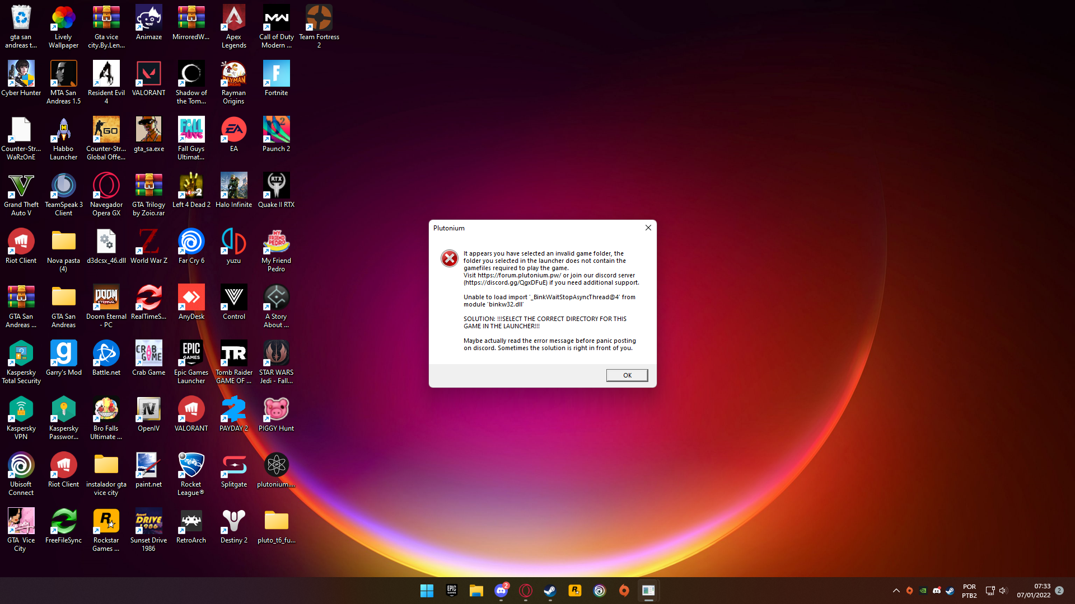Select the Shadow of the Tomb Raider icon
The width and height of the screenshot is (1075, 604).
[x=191, y=83]
